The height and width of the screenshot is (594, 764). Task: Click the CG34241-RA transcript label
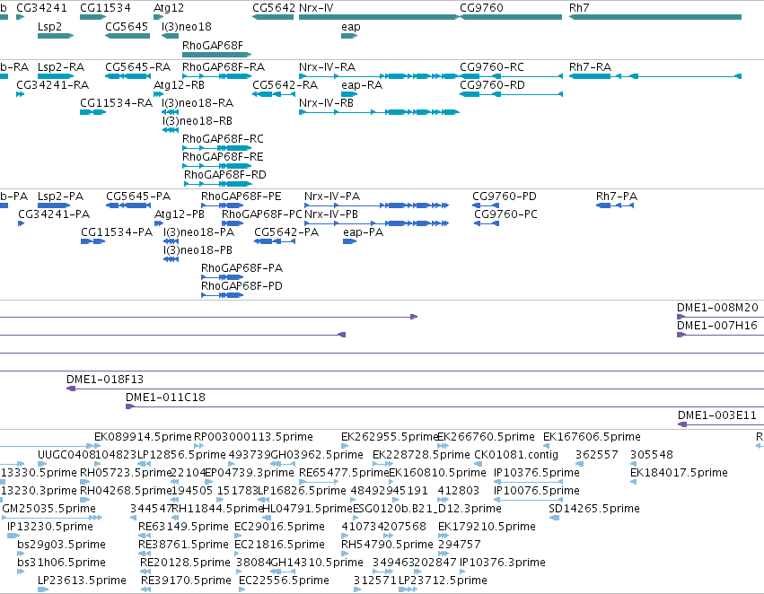pos(53,85)
